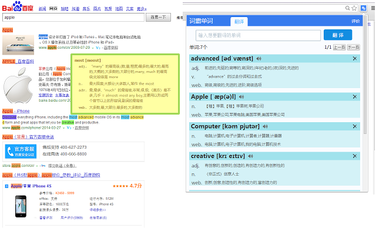This screenshot has width=376, height=235.
Task: Remove the advanced word entry
Action: pyautogui.click(x=355, y=59)
